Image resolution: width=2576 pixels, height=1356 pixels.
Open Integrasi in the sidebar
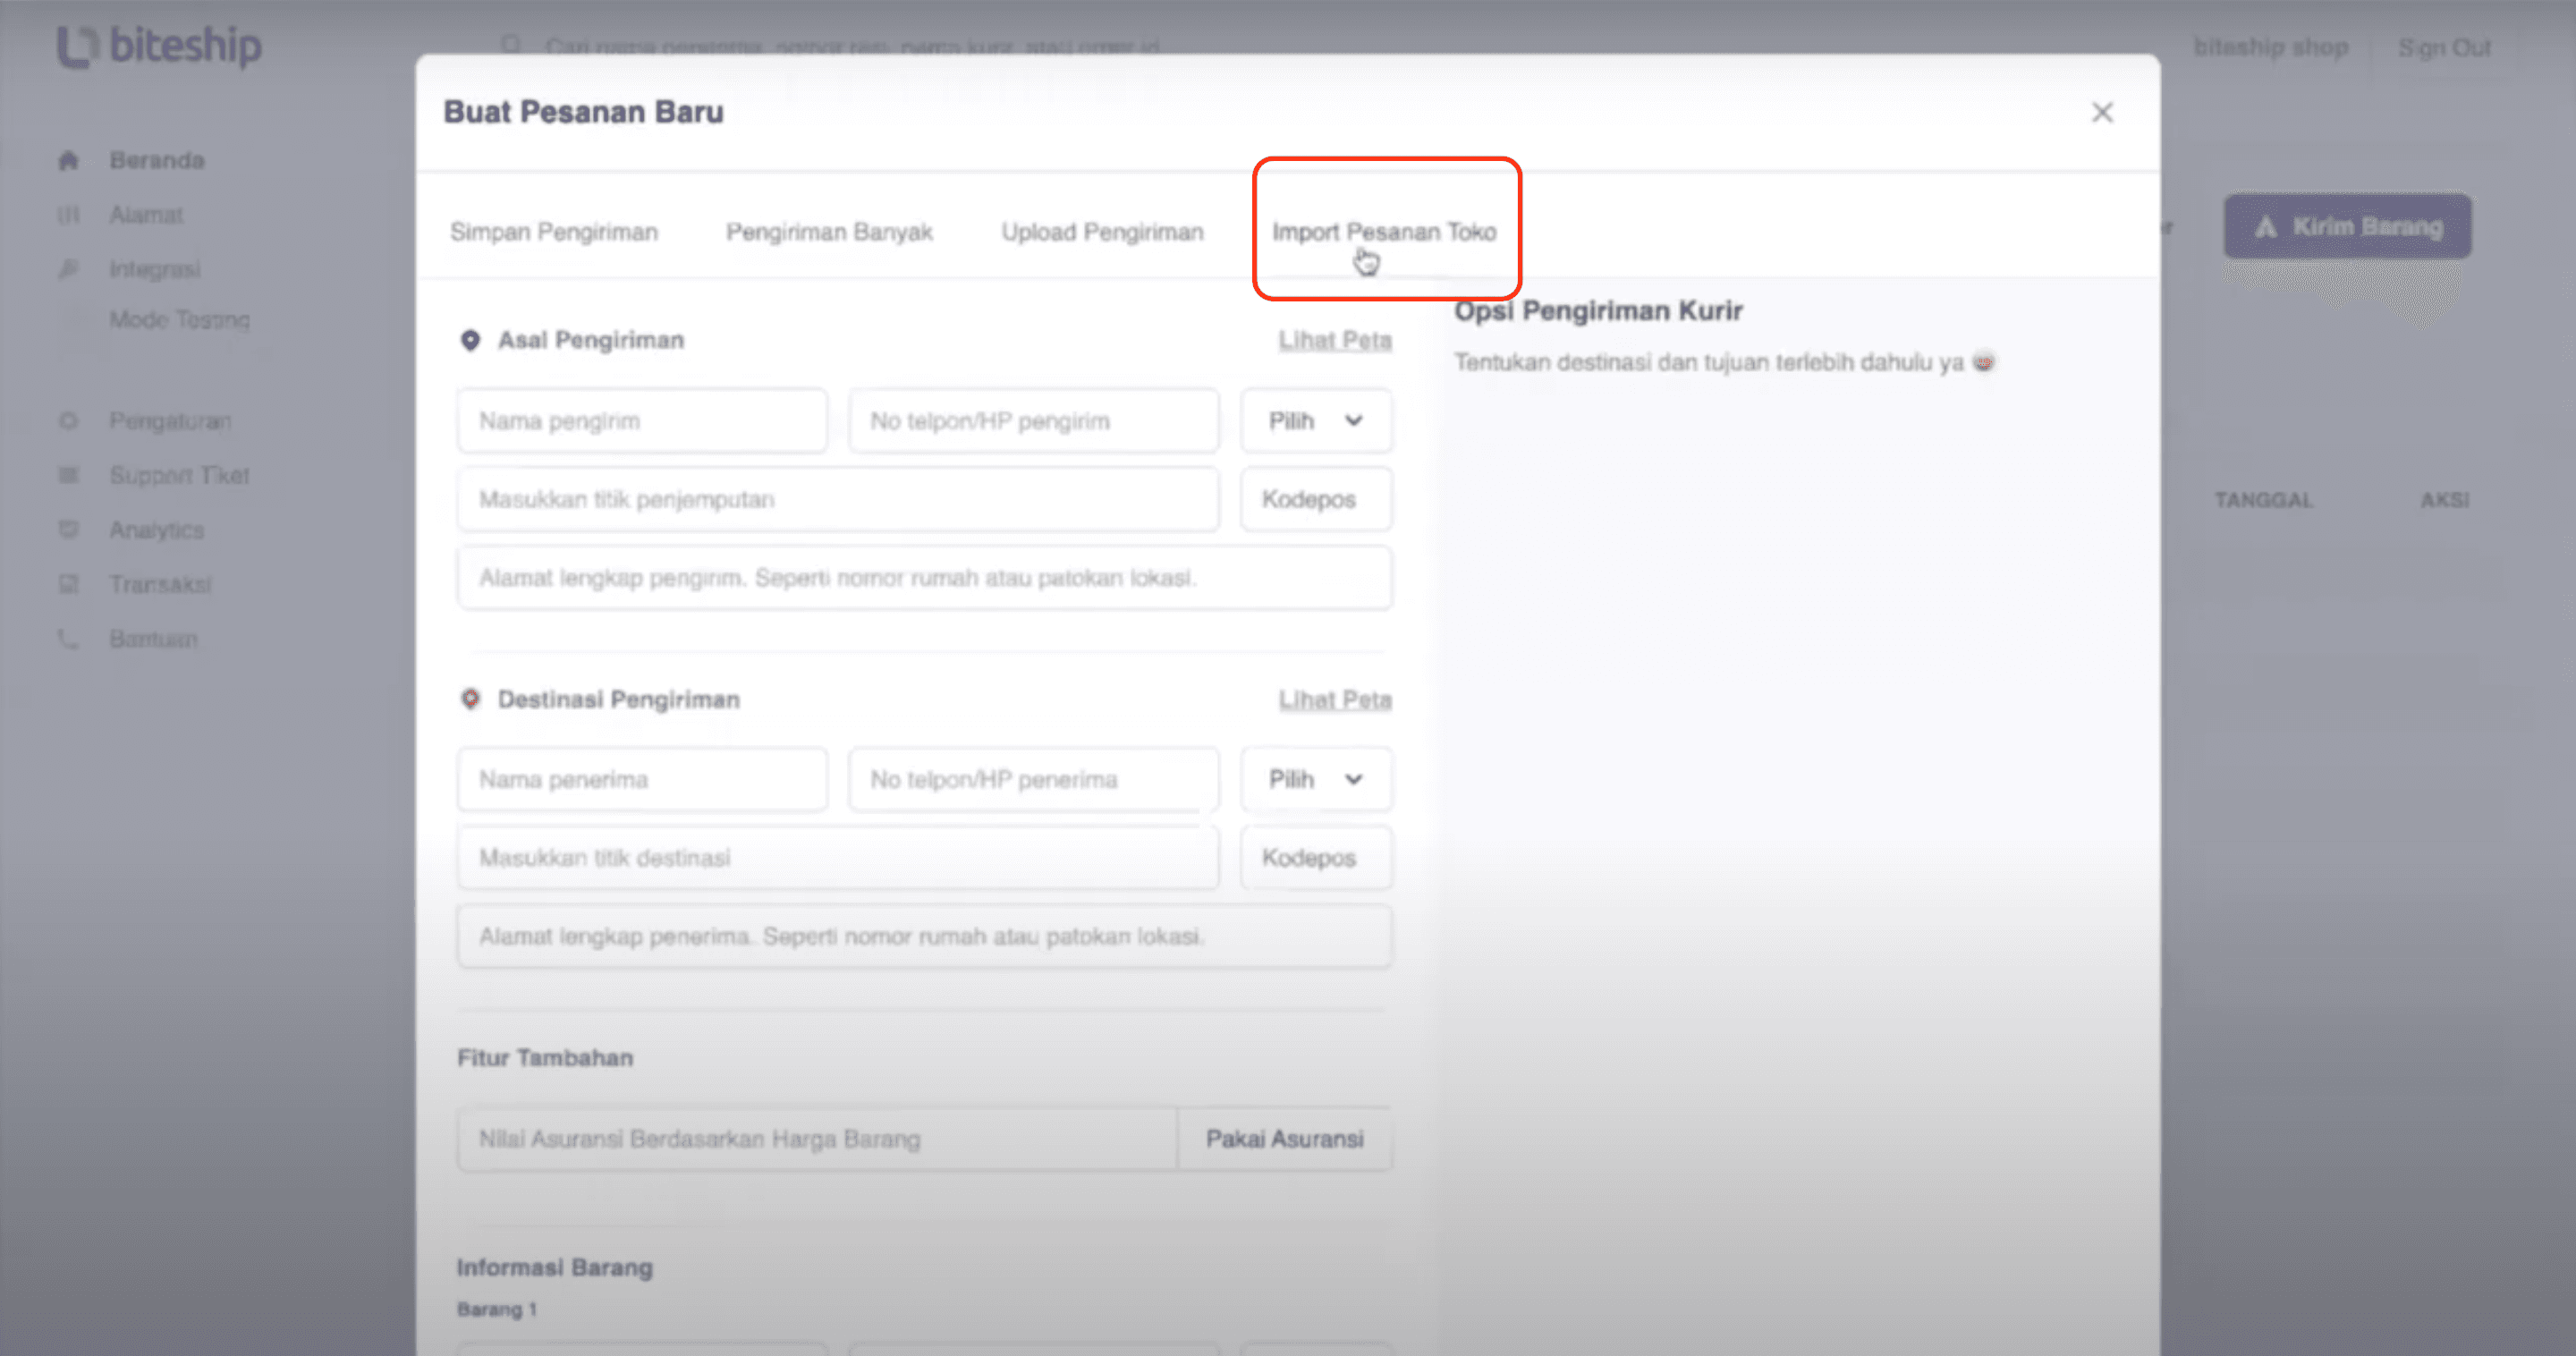[x=155, y=269]
